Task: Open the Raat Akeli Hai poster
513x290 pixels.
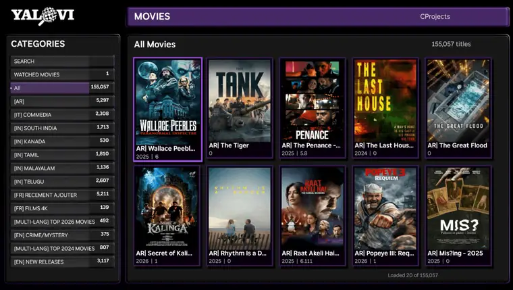Action: coord(313,208)
